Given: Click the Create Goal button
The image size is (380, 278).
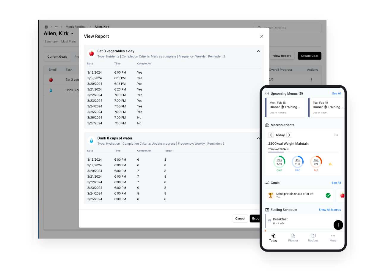Looking at the screenshot, I should pos(310,56).
